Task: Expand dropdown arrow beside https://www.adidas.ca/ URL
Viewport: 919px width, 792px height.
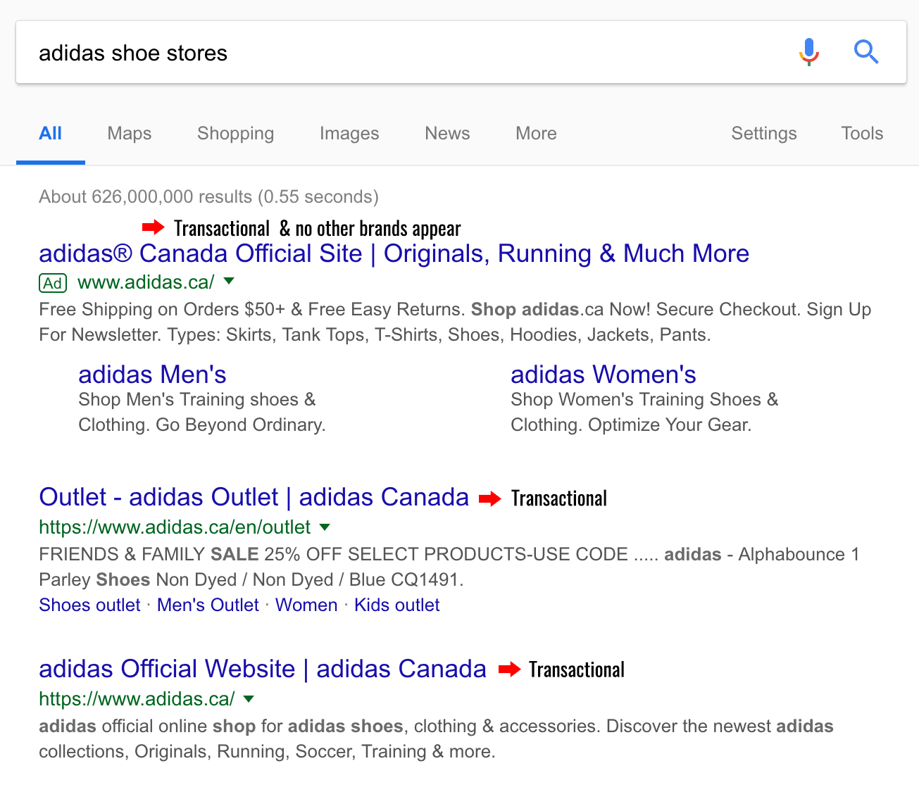Action: click(x=249, y=698)
